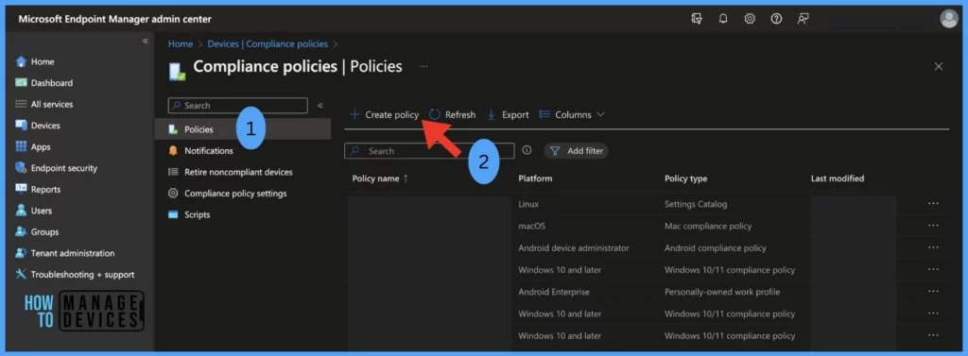This screenshot has width=968, height=356.
Task: Open the Cloud Shell icon in header
Action: 697,19
